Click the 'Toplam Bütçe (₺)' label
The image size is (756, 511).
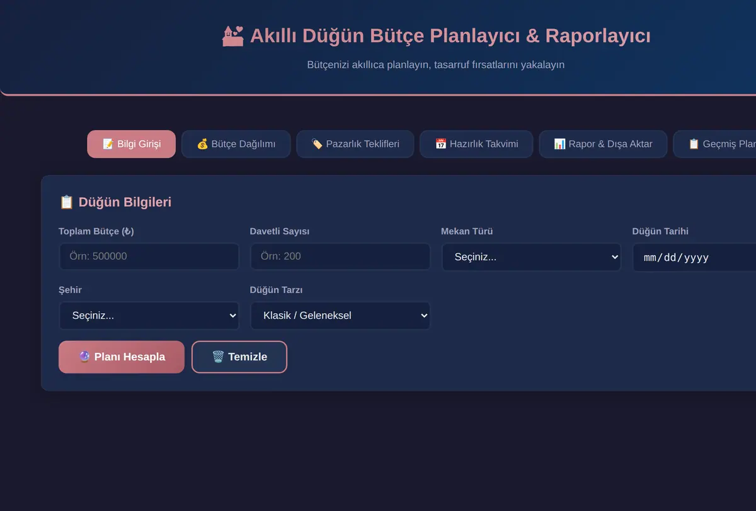click(x=96, y=231)
